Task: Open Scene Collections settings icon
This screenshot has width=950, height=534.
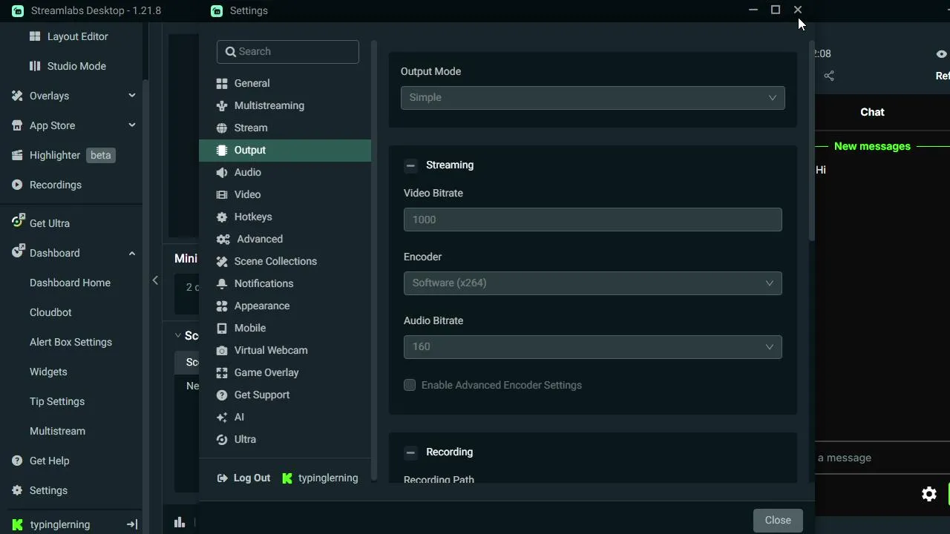Action: point(222,261)
